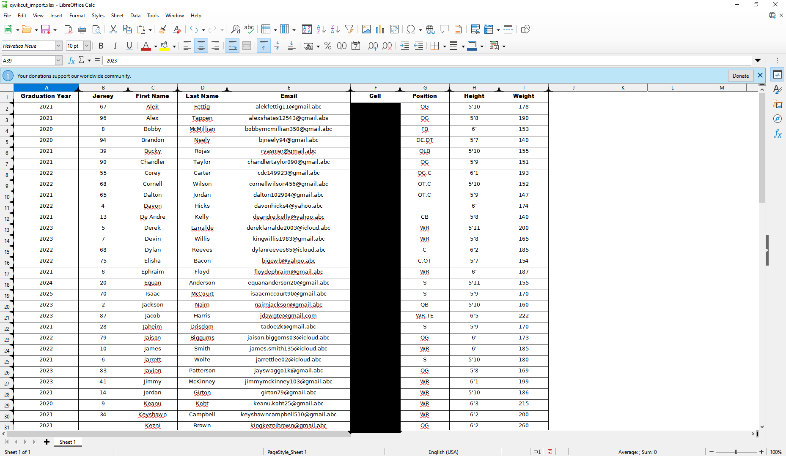Open the Select Function sum dropdown arrow

coord(89,60)
